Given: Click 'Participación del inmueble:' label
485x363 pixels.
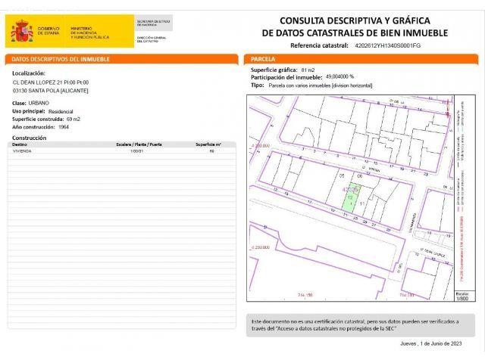Looking at the screenshot, I should (x=286, y=77).
